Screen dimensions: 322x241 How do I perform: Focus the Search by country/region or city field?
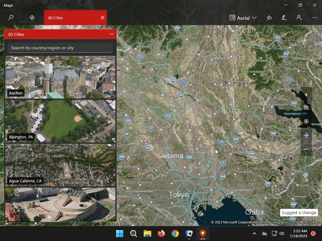click(60, 48)
